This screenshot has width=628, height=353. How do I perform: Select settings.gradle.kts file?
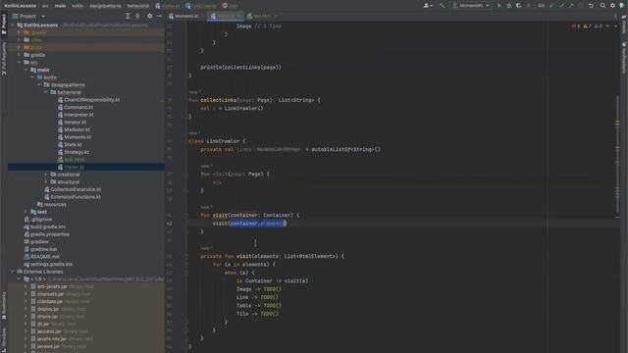tap(51, 264)
